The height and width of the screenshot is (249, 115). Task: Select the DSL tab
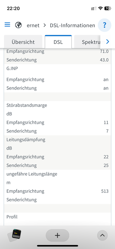pos(58,42)
